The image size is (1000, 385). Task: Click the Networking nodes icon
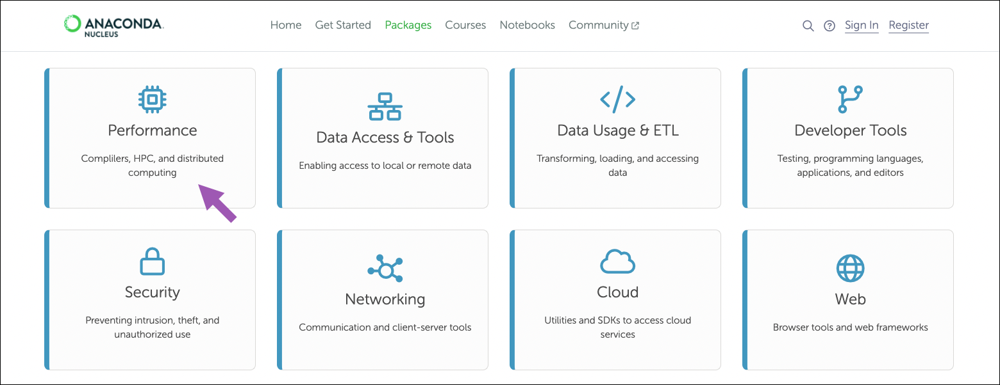pos(385,269)
